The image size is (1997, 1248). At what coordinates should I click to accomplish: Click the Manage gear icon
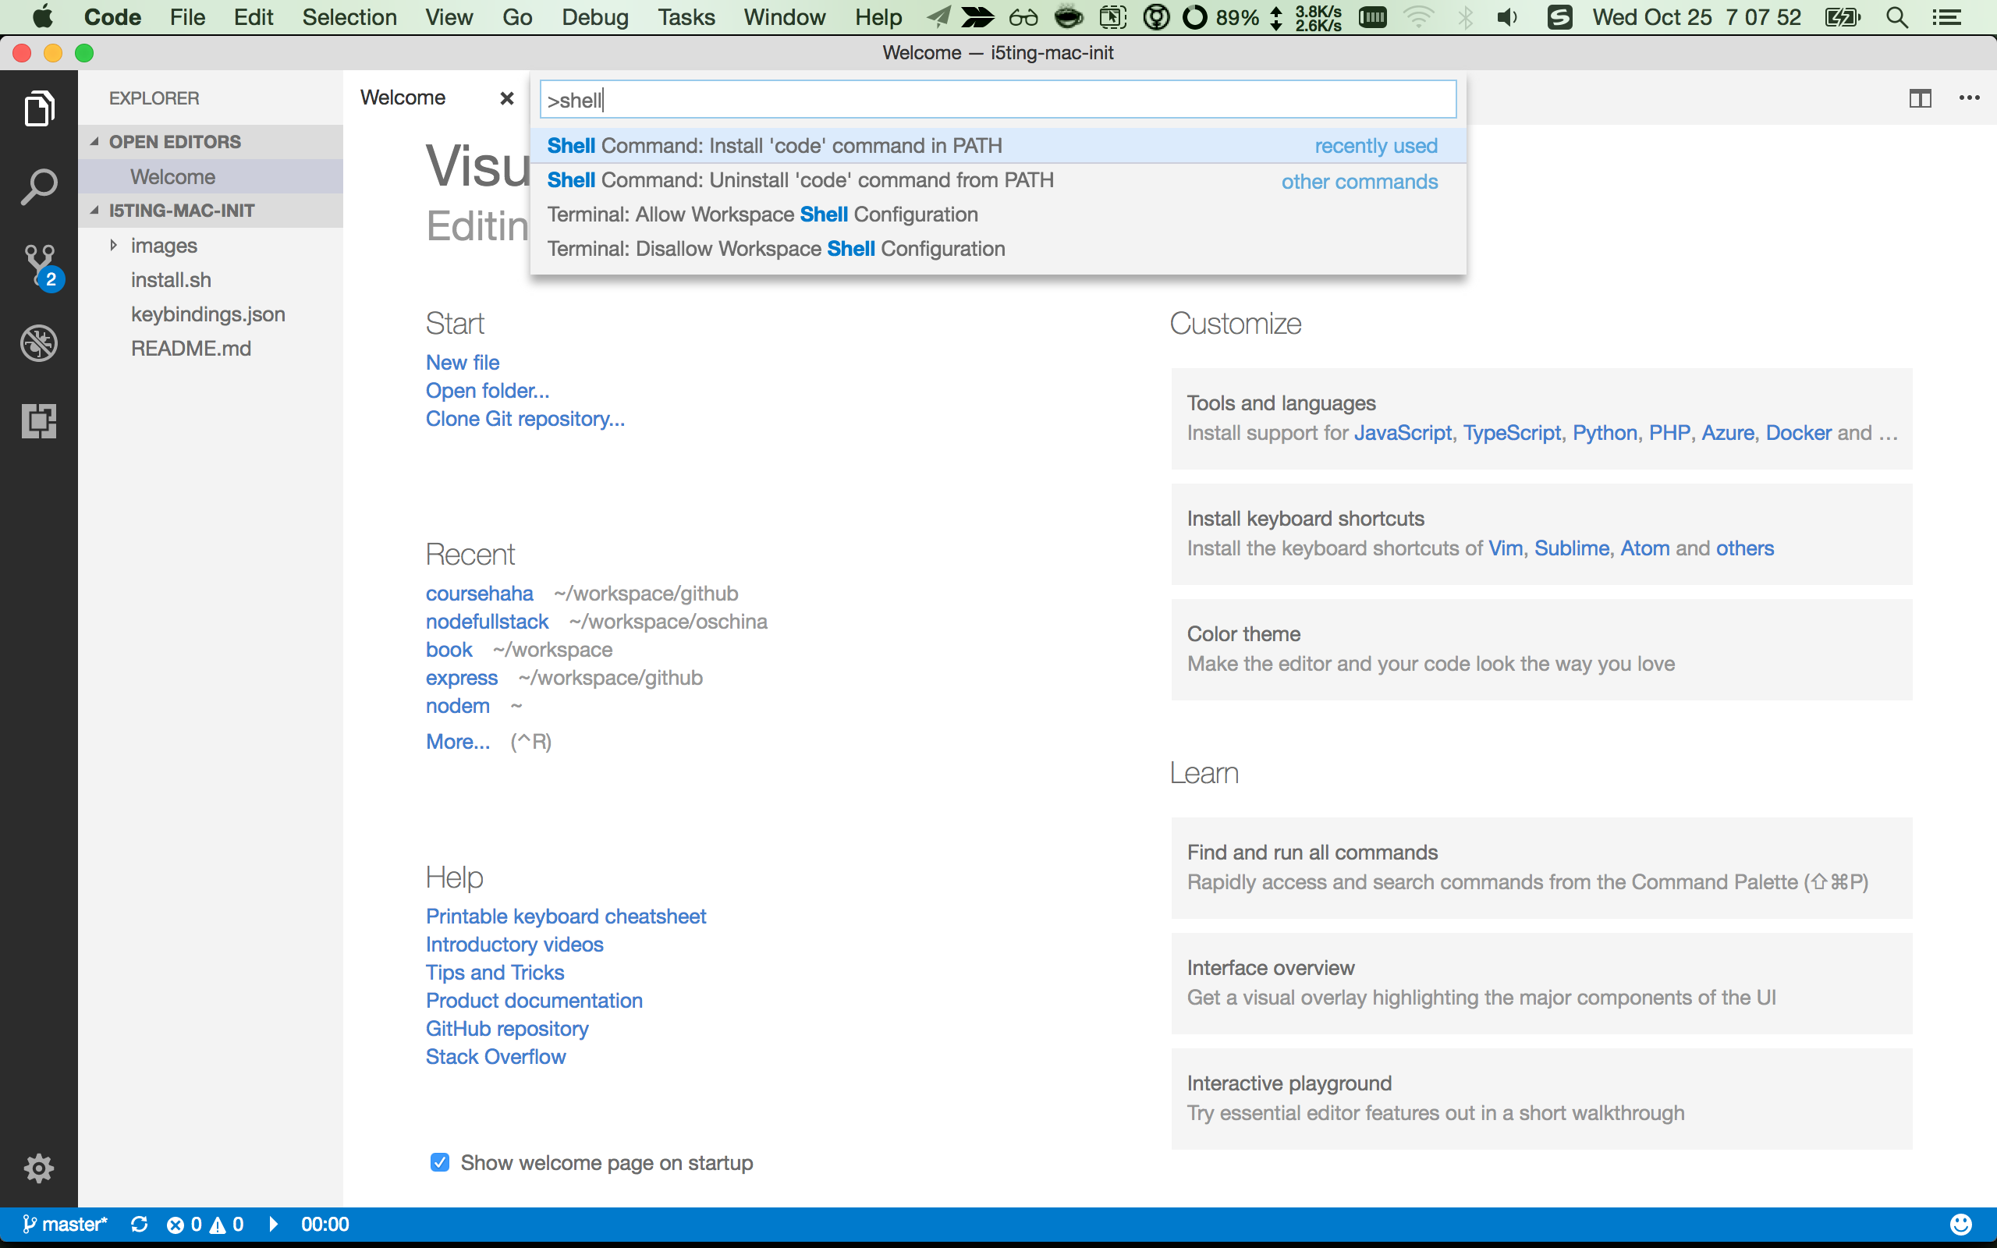tap(39, 1168)
